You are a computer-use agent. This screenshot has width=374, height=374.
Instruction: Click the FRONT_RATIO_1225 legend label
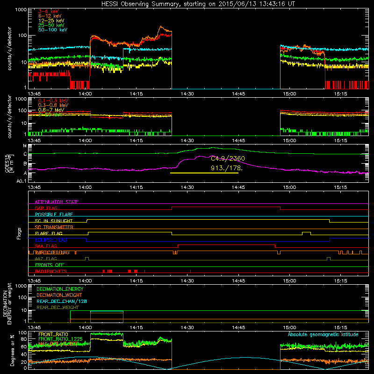(60, 339)
